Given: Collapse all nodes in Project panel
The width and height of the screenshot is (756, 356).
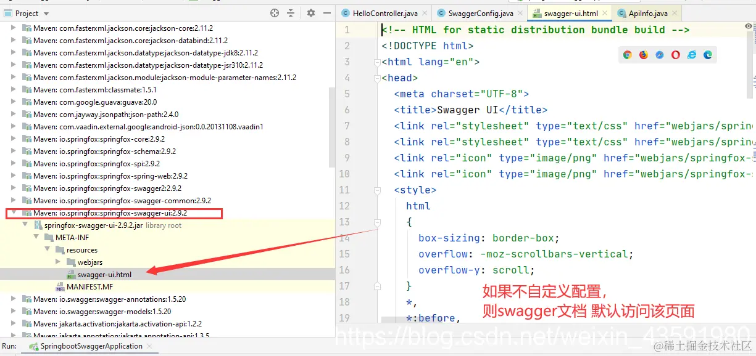Looking at the screenshot, I should [292, 13].
